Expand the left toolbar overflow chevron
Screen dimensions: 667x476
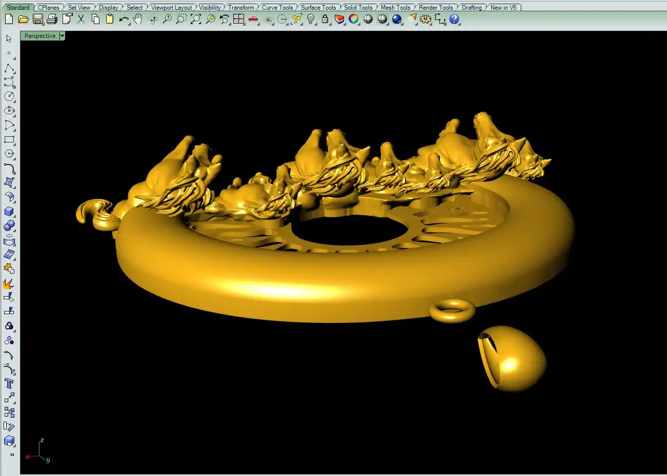coord(12,455)
